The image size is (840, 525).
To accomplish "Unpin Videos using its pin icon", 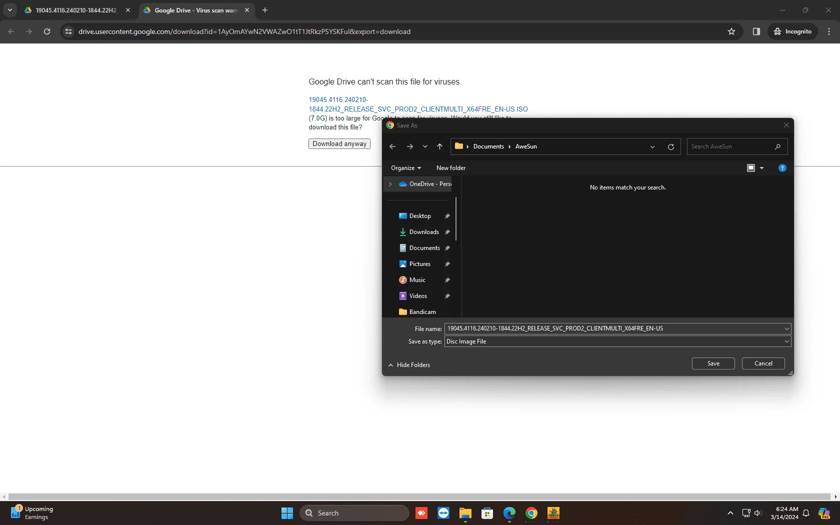I will [x=447, y=296].
